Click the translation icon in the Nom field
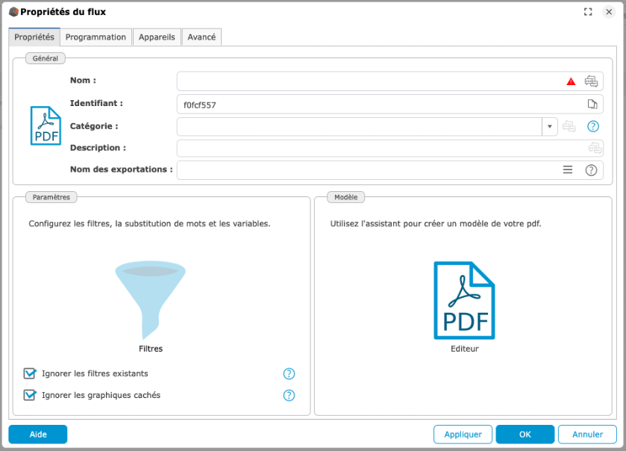 click(x=591, y=81)
